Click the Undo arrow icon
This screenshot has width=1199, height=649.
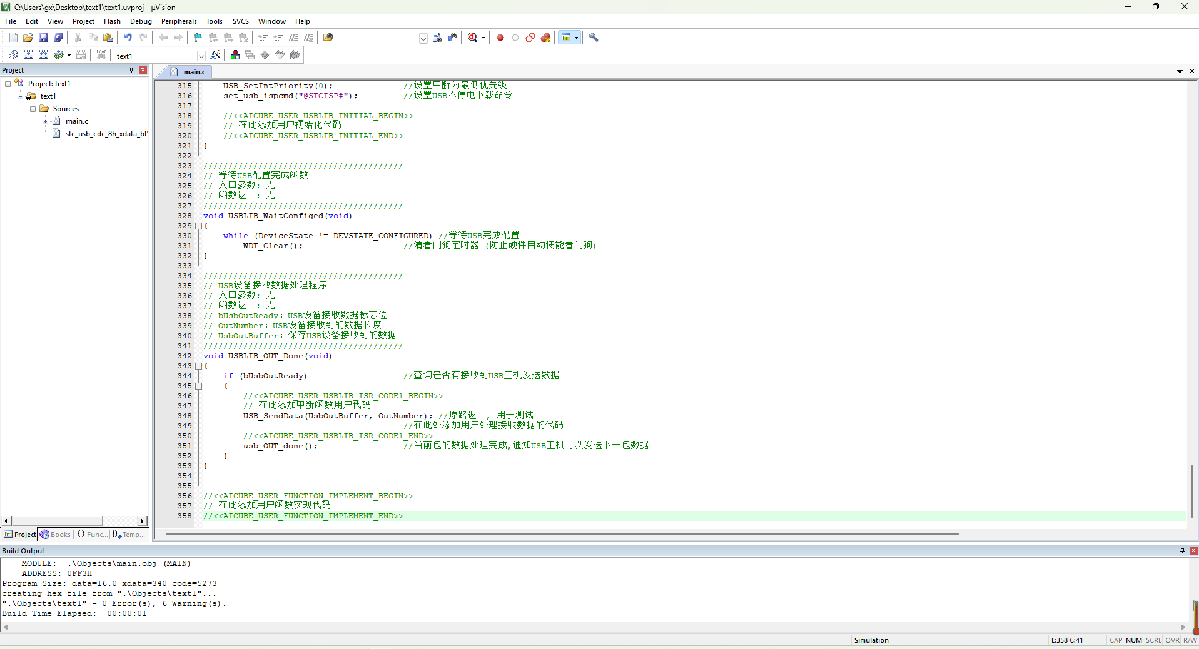128,38
